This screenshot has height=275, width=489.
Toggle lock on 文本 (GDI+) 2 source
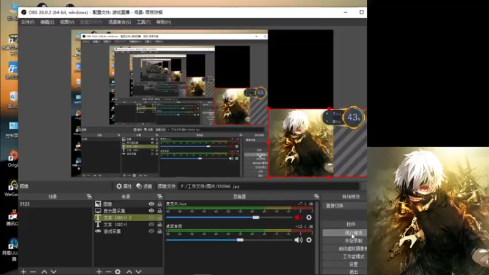(x=160, y=218)
